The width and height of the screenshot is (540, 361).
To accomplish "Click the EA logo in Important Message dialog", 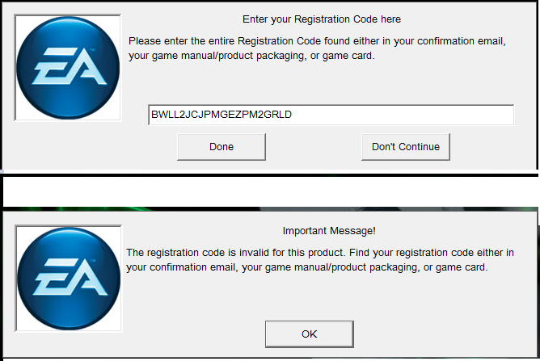I will (68, 271).
